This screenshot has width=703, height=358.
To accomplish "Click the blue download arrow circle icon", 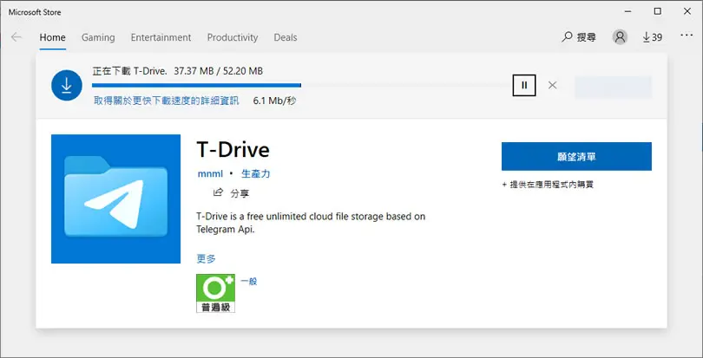I will tap(66, 85).
